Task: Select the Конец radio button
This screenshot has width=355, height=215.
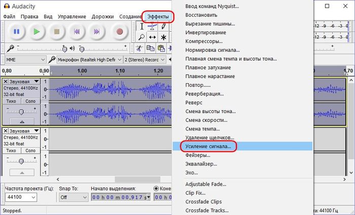Action: pos(156,189)
